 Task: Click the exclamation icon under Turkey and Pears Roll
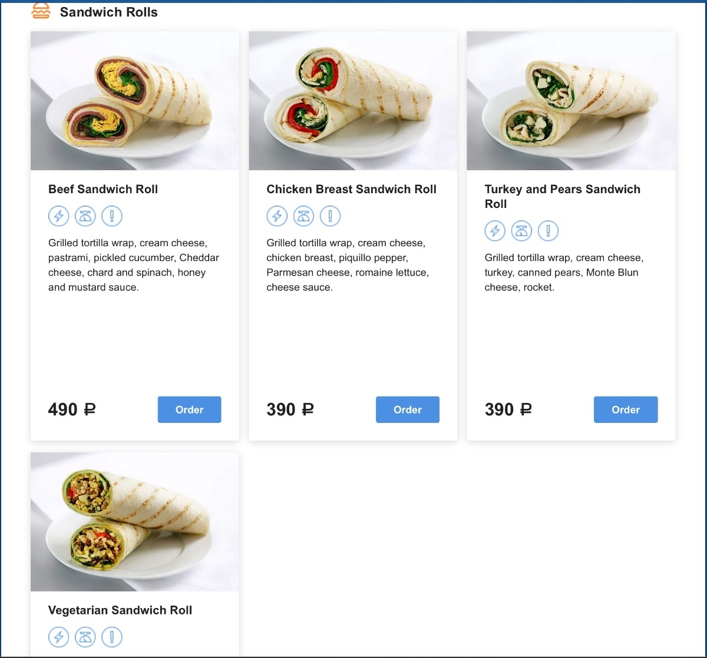(548, 231)
